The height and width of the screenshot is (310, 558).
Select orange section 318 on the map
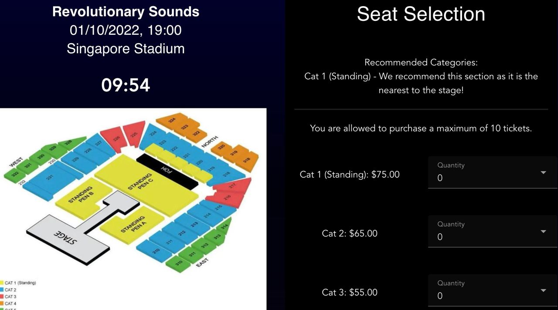246,161
